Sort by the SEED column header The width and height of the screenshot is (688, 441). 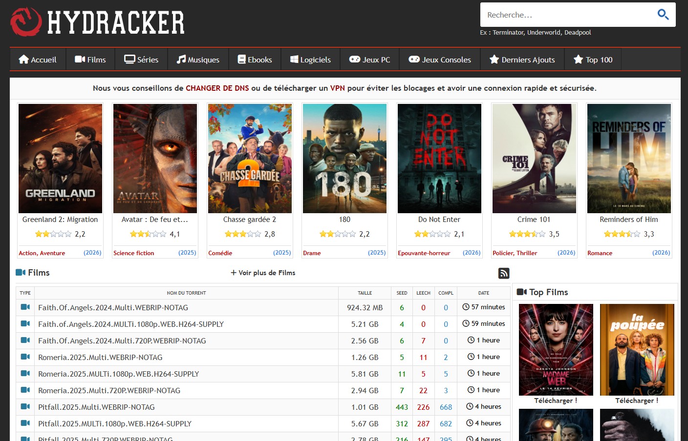(x=402, y=293)
